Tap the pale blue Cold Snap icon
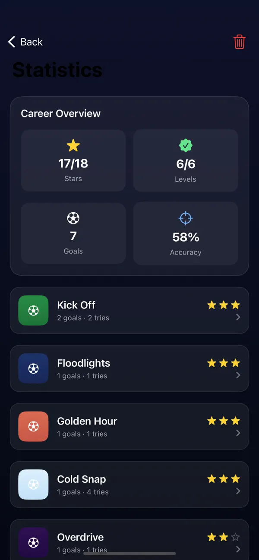This screenshot has width=259, height=560. pos(33,484)
